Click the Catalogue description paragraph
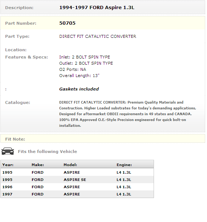 [127, 114]
